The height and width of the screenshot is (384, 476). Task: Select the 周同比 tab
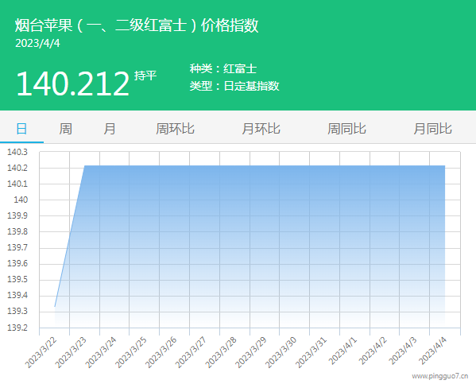[346, 129]
